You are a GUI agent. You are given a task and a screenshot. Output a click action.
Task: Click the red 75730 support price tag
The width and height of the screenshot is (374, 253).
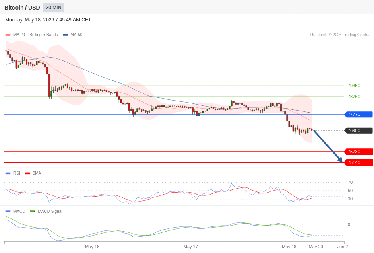tap(358, 152)
